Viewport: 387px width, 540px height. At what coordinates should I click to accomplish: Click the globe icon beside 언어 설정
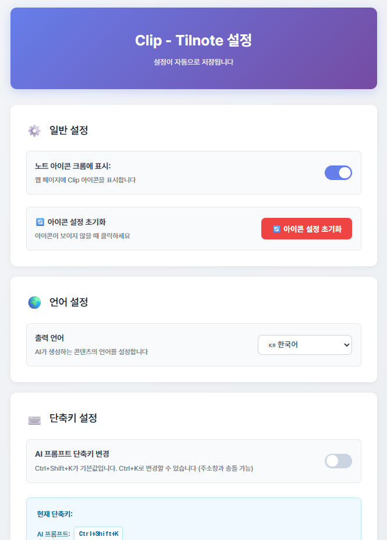tap(34, 302)
